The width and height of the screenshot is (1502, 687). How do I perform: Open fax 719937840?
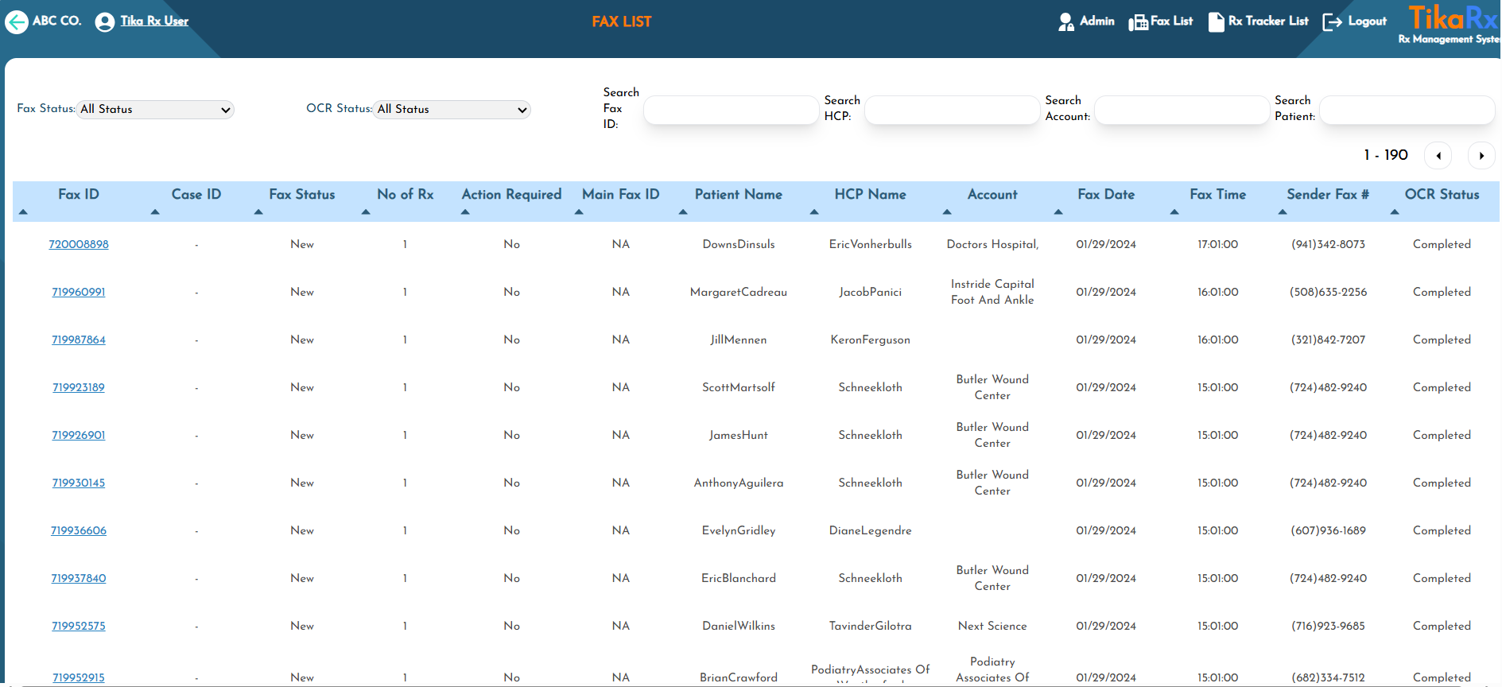click(x=79, y=578)
